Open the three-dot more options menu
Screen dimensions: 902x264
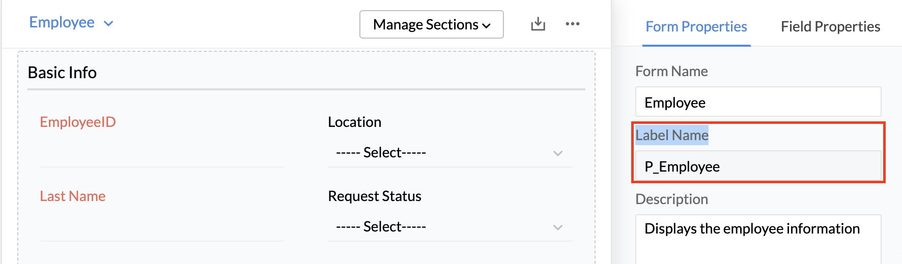[573, 24]
